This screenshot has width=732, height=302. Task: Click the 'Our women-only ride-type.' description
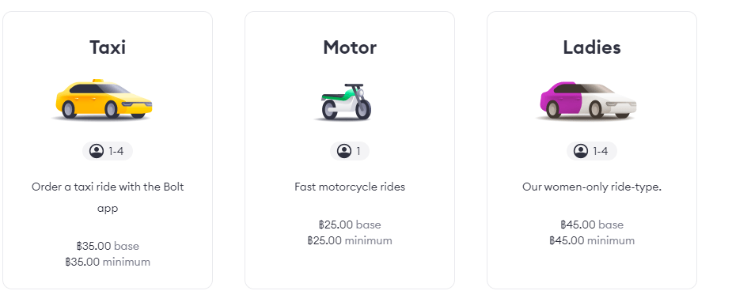click(x=592, y=187)
